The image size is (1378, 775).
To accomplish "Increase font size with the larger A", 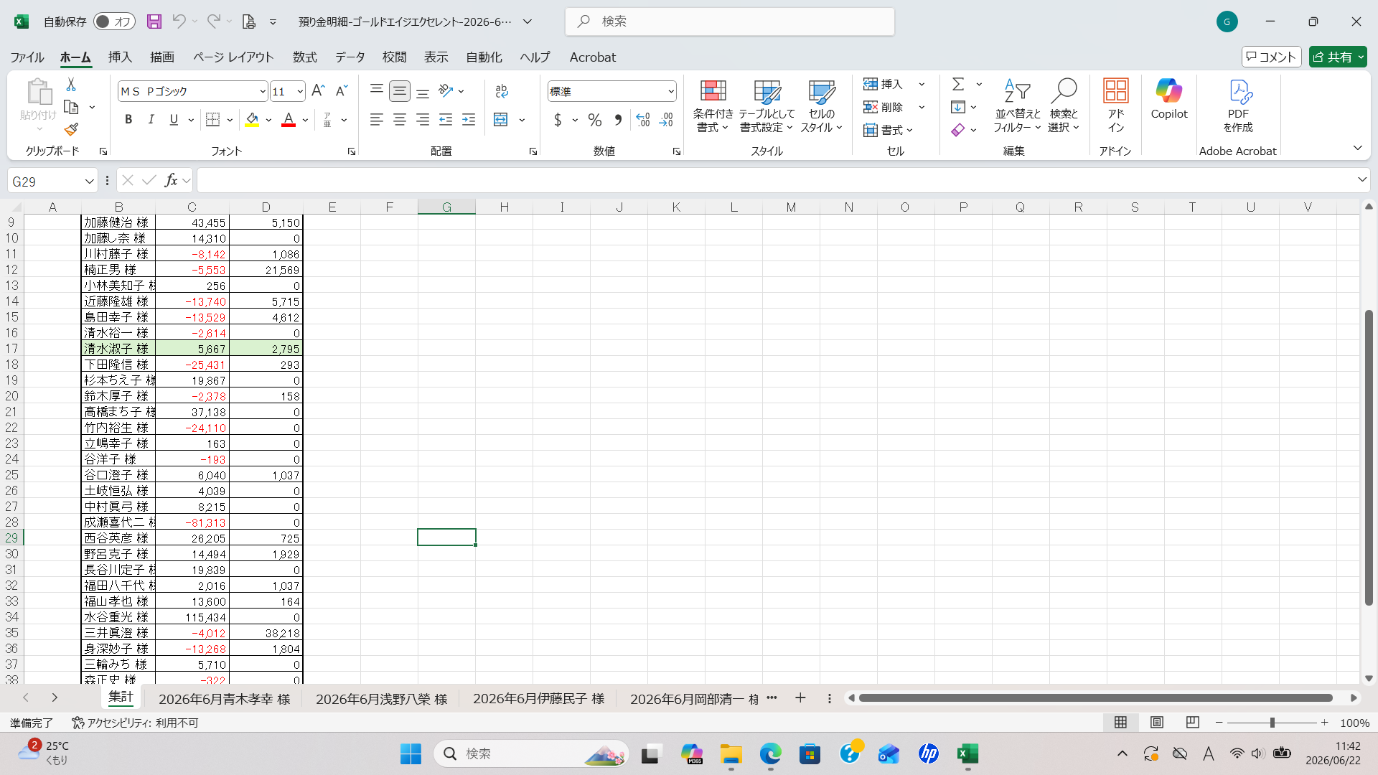I will pyautogui.click(x=319, y=91).
